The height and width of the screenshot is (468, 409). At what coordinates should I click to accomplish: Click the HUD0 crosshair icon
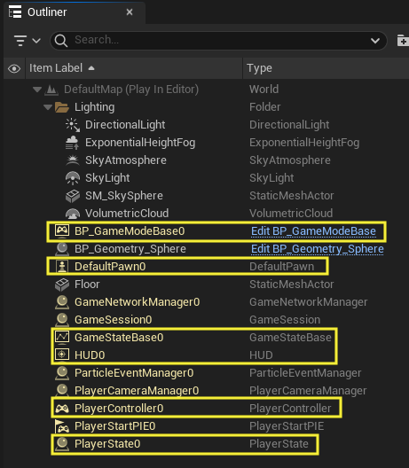tap(62, 355)
